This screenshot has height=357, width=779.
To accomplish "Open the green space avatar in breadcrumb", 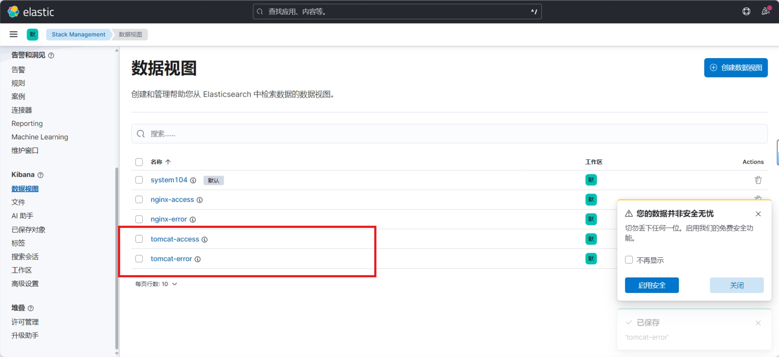I will click(33, 34).
